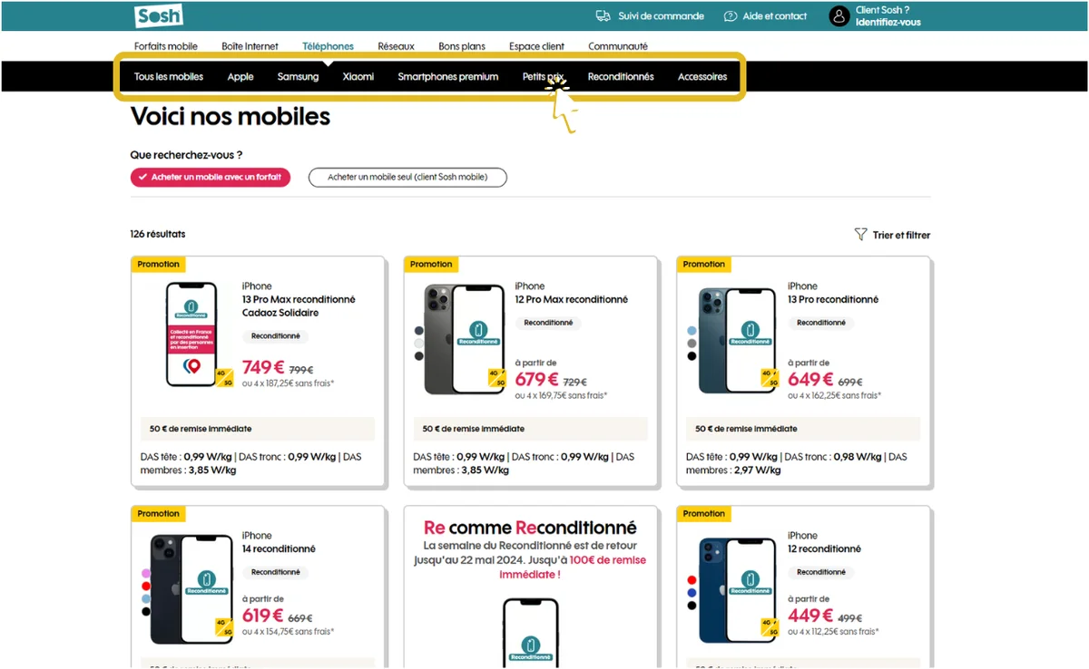Click Identifiez-vous to sign in
Screen dimensions: 1089x669
888,23
